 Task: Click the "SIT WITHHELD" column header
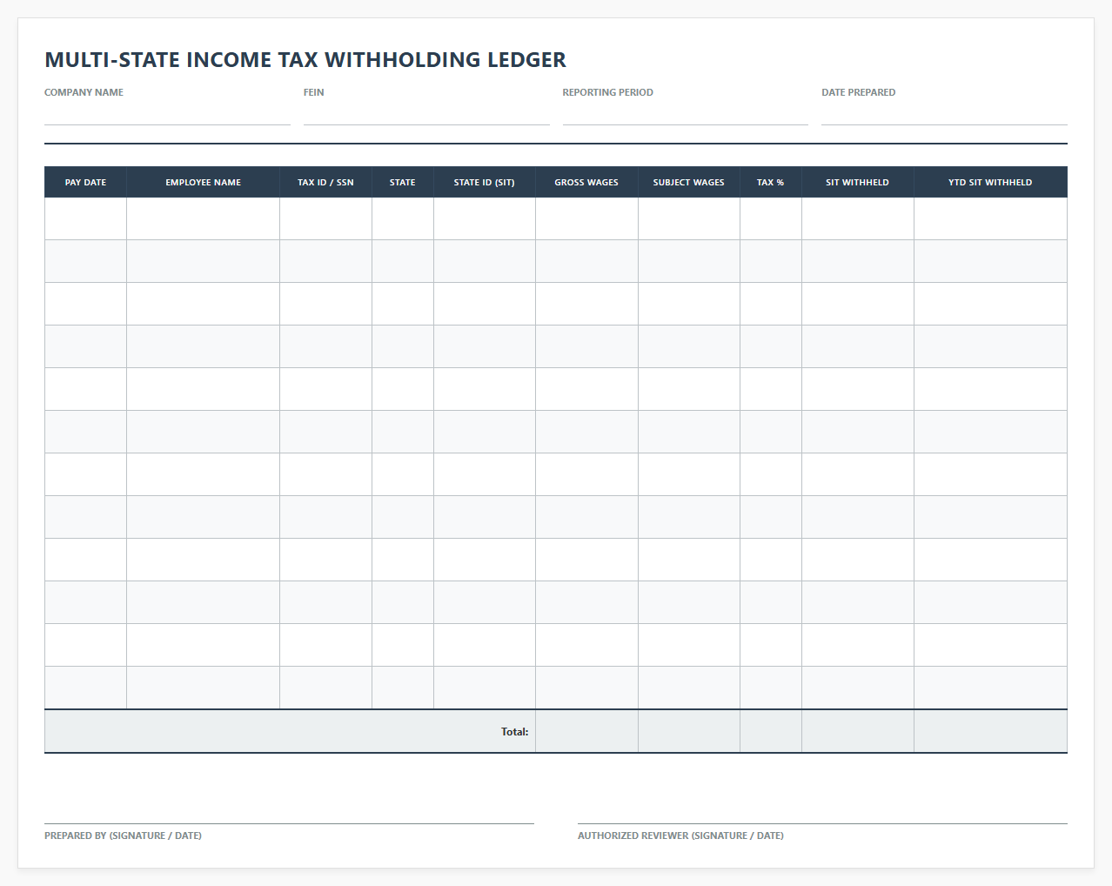858,182
